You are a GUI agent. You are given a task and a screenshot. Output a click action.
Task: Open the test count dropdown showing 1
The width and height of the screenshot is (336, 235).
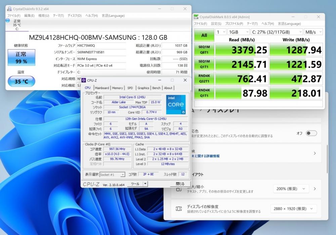point(221,32)
